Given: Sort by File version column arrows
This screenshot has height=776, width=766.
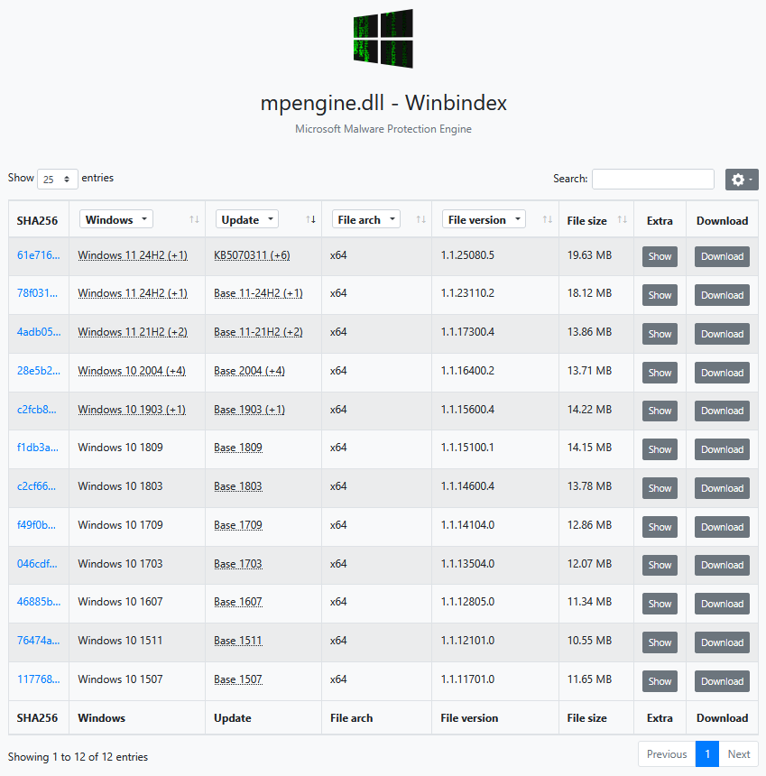Looking at the screenshot, I should (x=548, y=219).
